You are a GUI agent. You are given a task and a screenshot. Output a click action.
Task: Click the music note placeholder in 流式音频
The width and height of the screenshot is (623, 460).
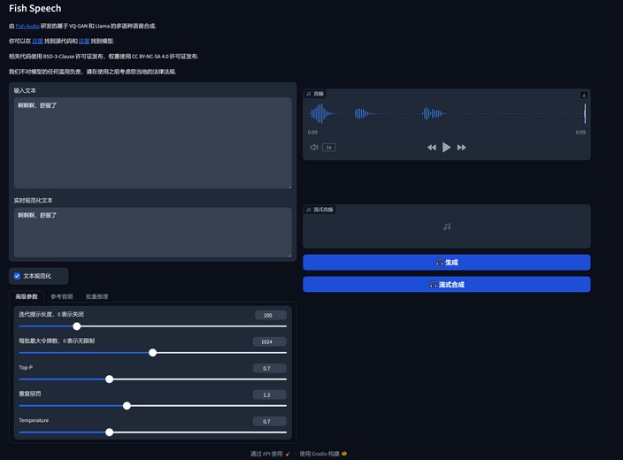(x=447, y=226)
